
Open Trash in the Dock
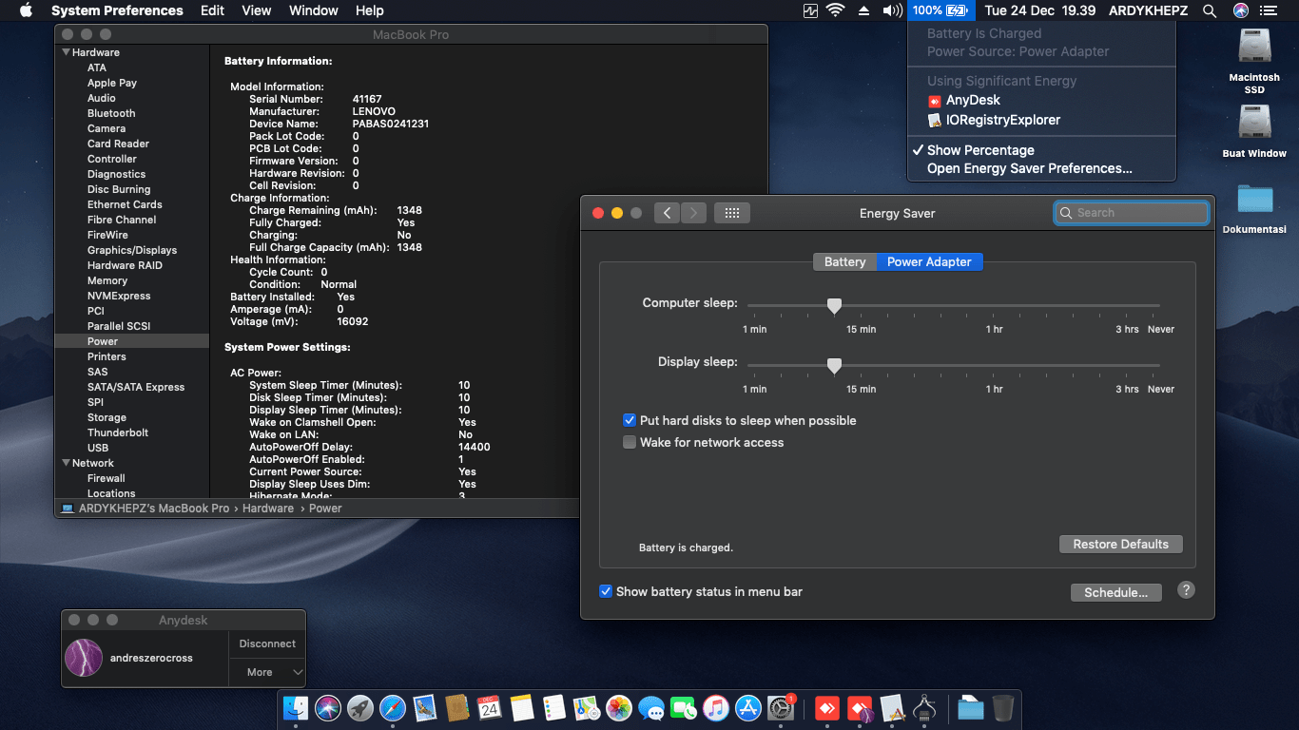(x=1002, y=708)
